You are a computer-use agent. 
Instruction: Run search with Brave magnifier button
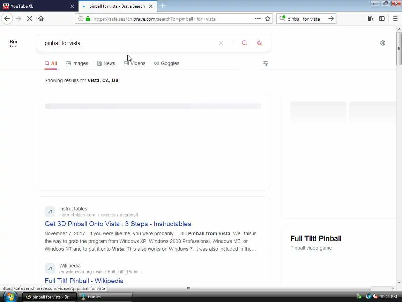245,43
